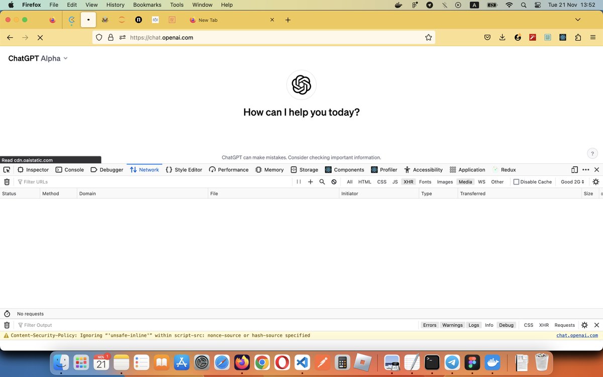This screenshot has width=603, height=377.
Task: Switch to the Style Editor panel
Action: [184, 170]
